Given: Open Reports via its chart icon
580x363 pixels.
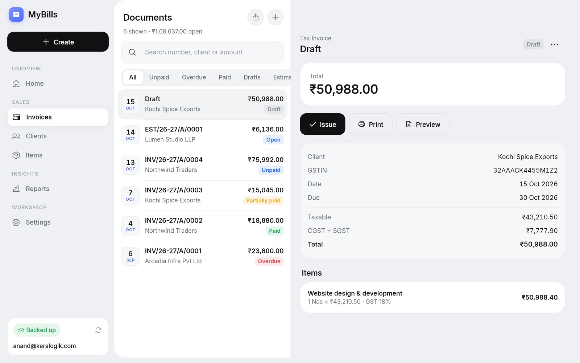Looking at the screenshot, I should (x=16, y=189).
